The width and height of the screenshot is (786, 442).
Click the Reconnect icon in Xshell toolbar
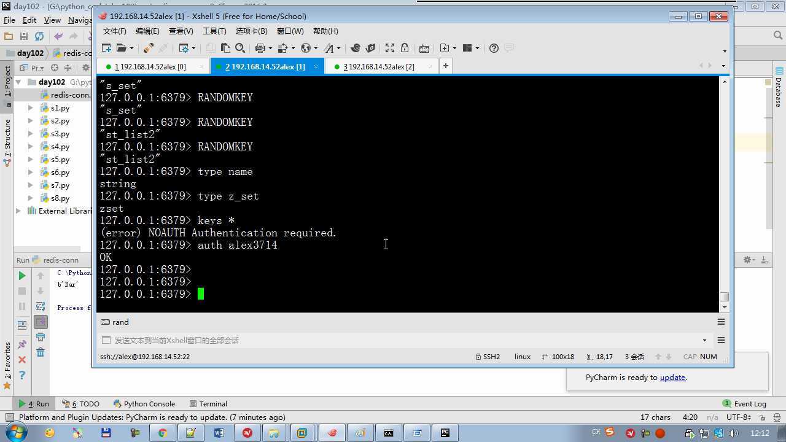tap(148, 48)
